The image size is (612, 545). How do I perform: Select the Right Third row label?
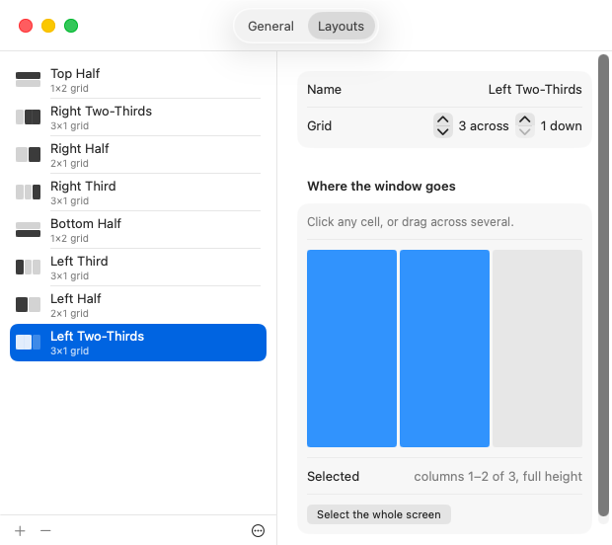[x=83, y=186]
